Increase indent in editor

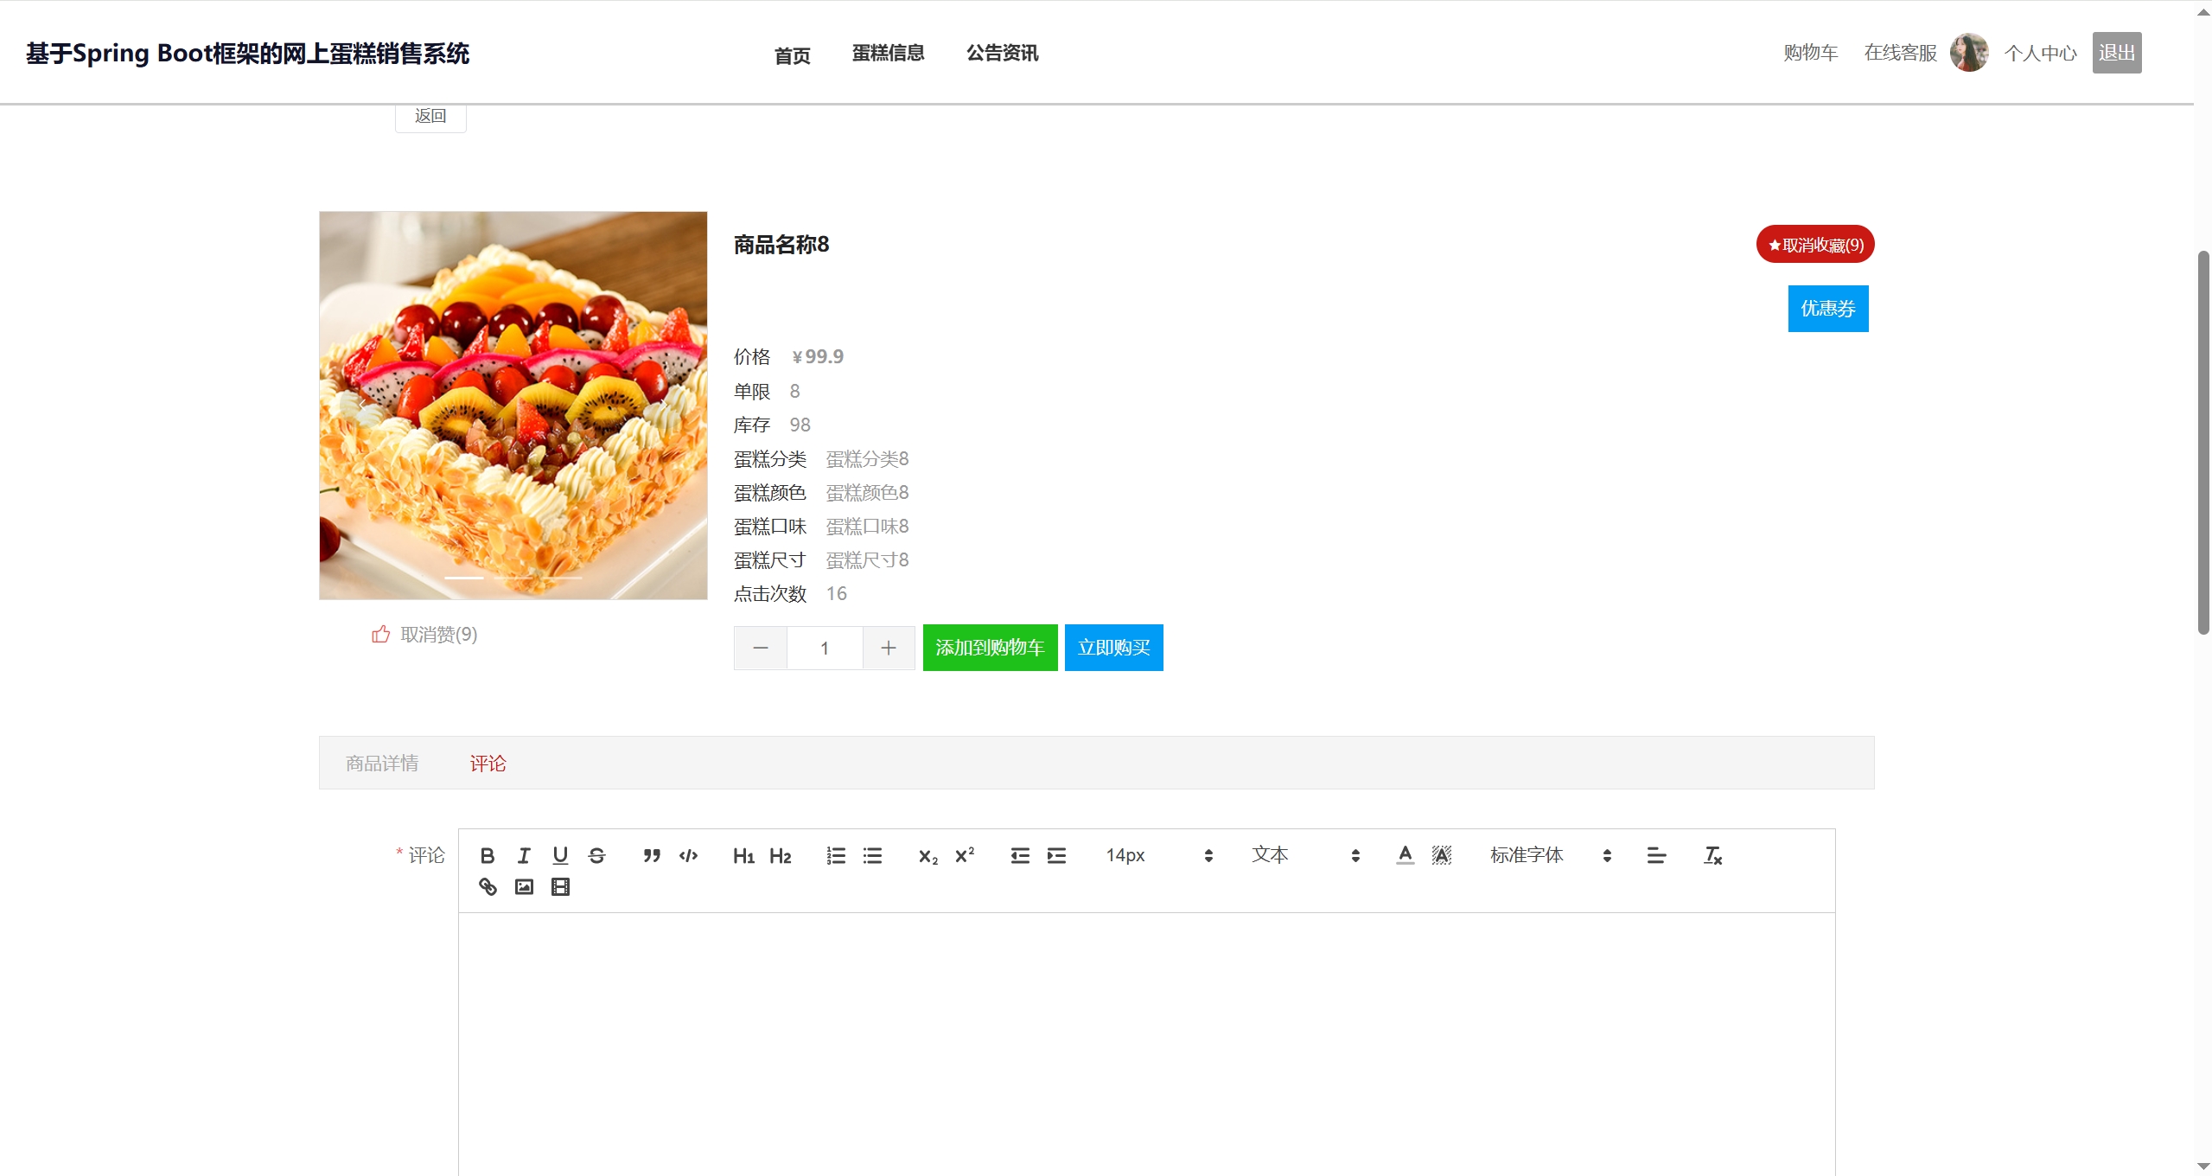click(x=1056, y=855)
